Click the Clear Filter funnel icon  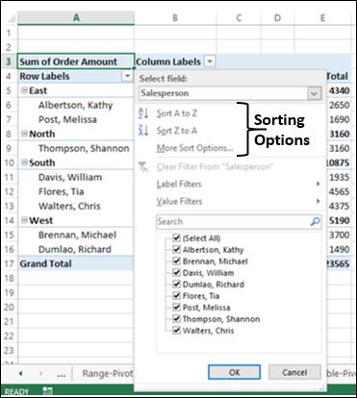pos(143,167)
